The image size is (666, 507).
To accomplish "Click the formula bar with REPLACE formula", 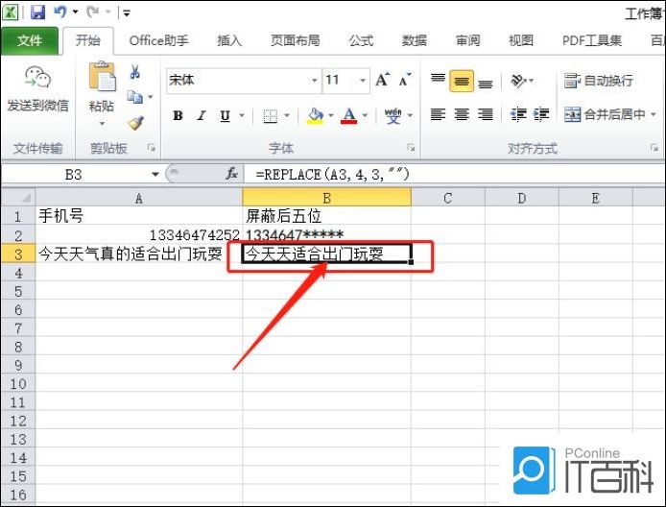I will (x=455, y=174).
